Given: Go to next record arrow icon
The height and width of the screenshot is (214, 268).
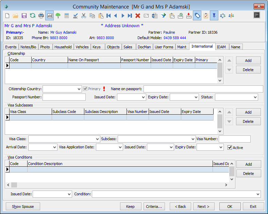Looking at the screenshot, I should click(123, 16).
